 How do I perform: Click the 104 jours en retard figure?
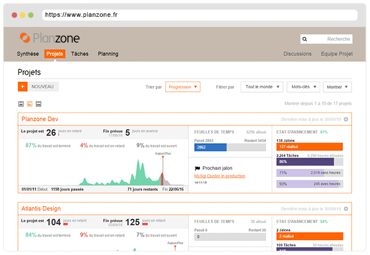tap(54, 222)
